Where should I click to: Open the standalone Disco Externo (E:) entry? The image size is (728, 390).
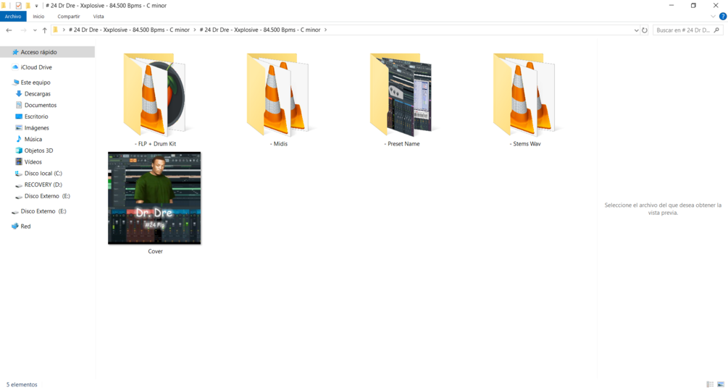click(43, 211)
